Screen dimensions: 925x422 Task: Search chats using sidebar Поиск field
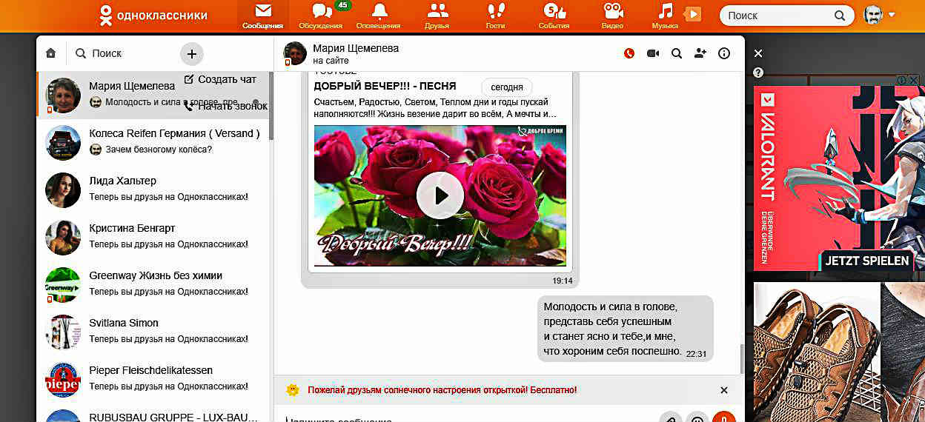[122, 53]
